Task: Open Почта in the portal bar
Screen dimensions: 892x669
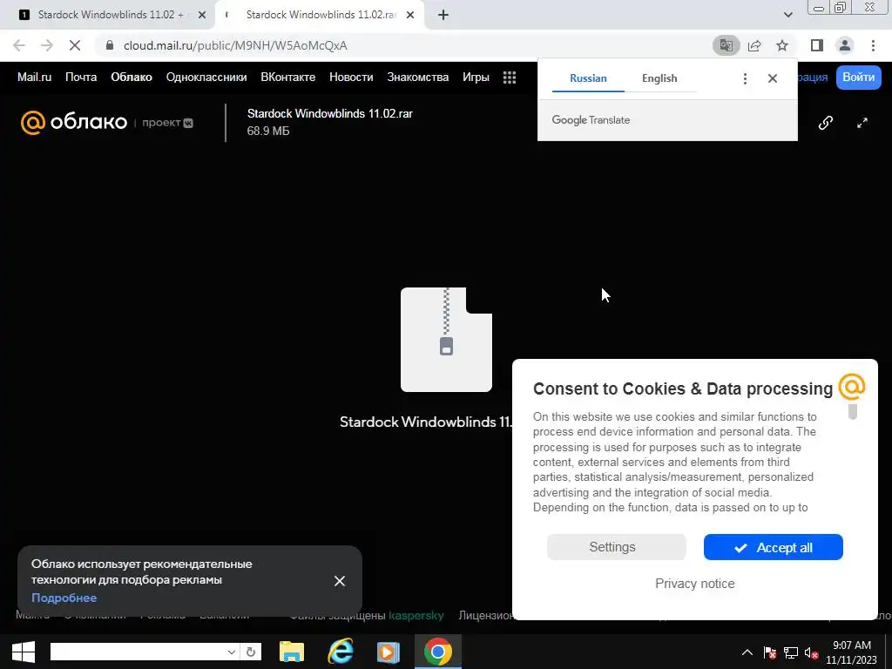Action: pyautogui.click(x=81, y=78)
